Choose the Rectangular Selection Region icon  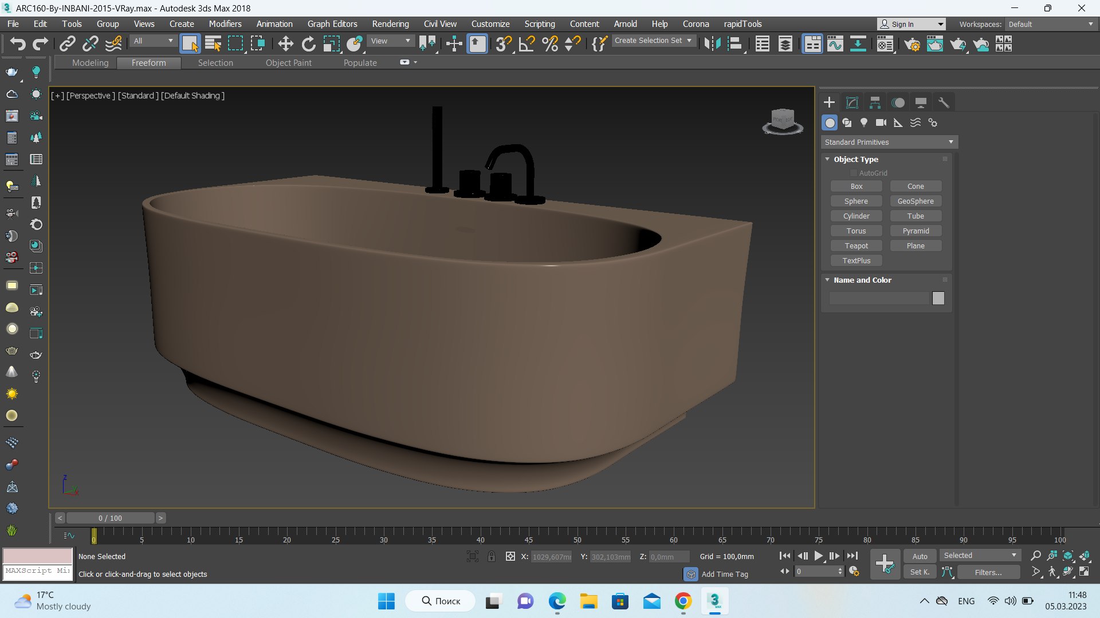235,43
